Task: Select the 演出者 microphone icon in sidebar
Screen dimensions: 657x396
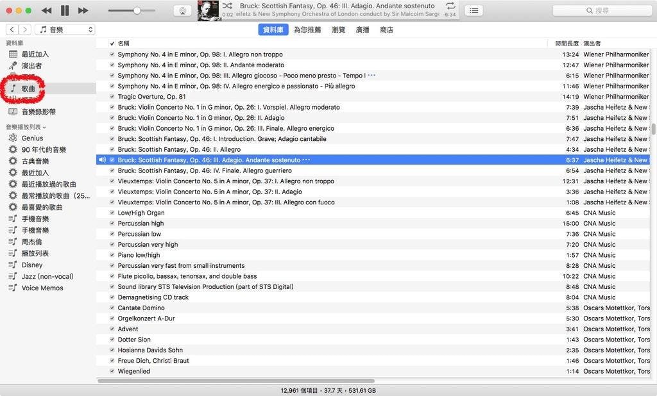Action: [13, 65]
